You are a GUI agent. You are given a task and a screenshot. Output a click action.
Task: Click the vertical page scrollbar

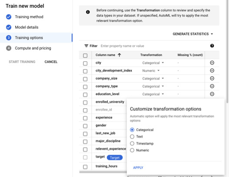tap(227, 51)
